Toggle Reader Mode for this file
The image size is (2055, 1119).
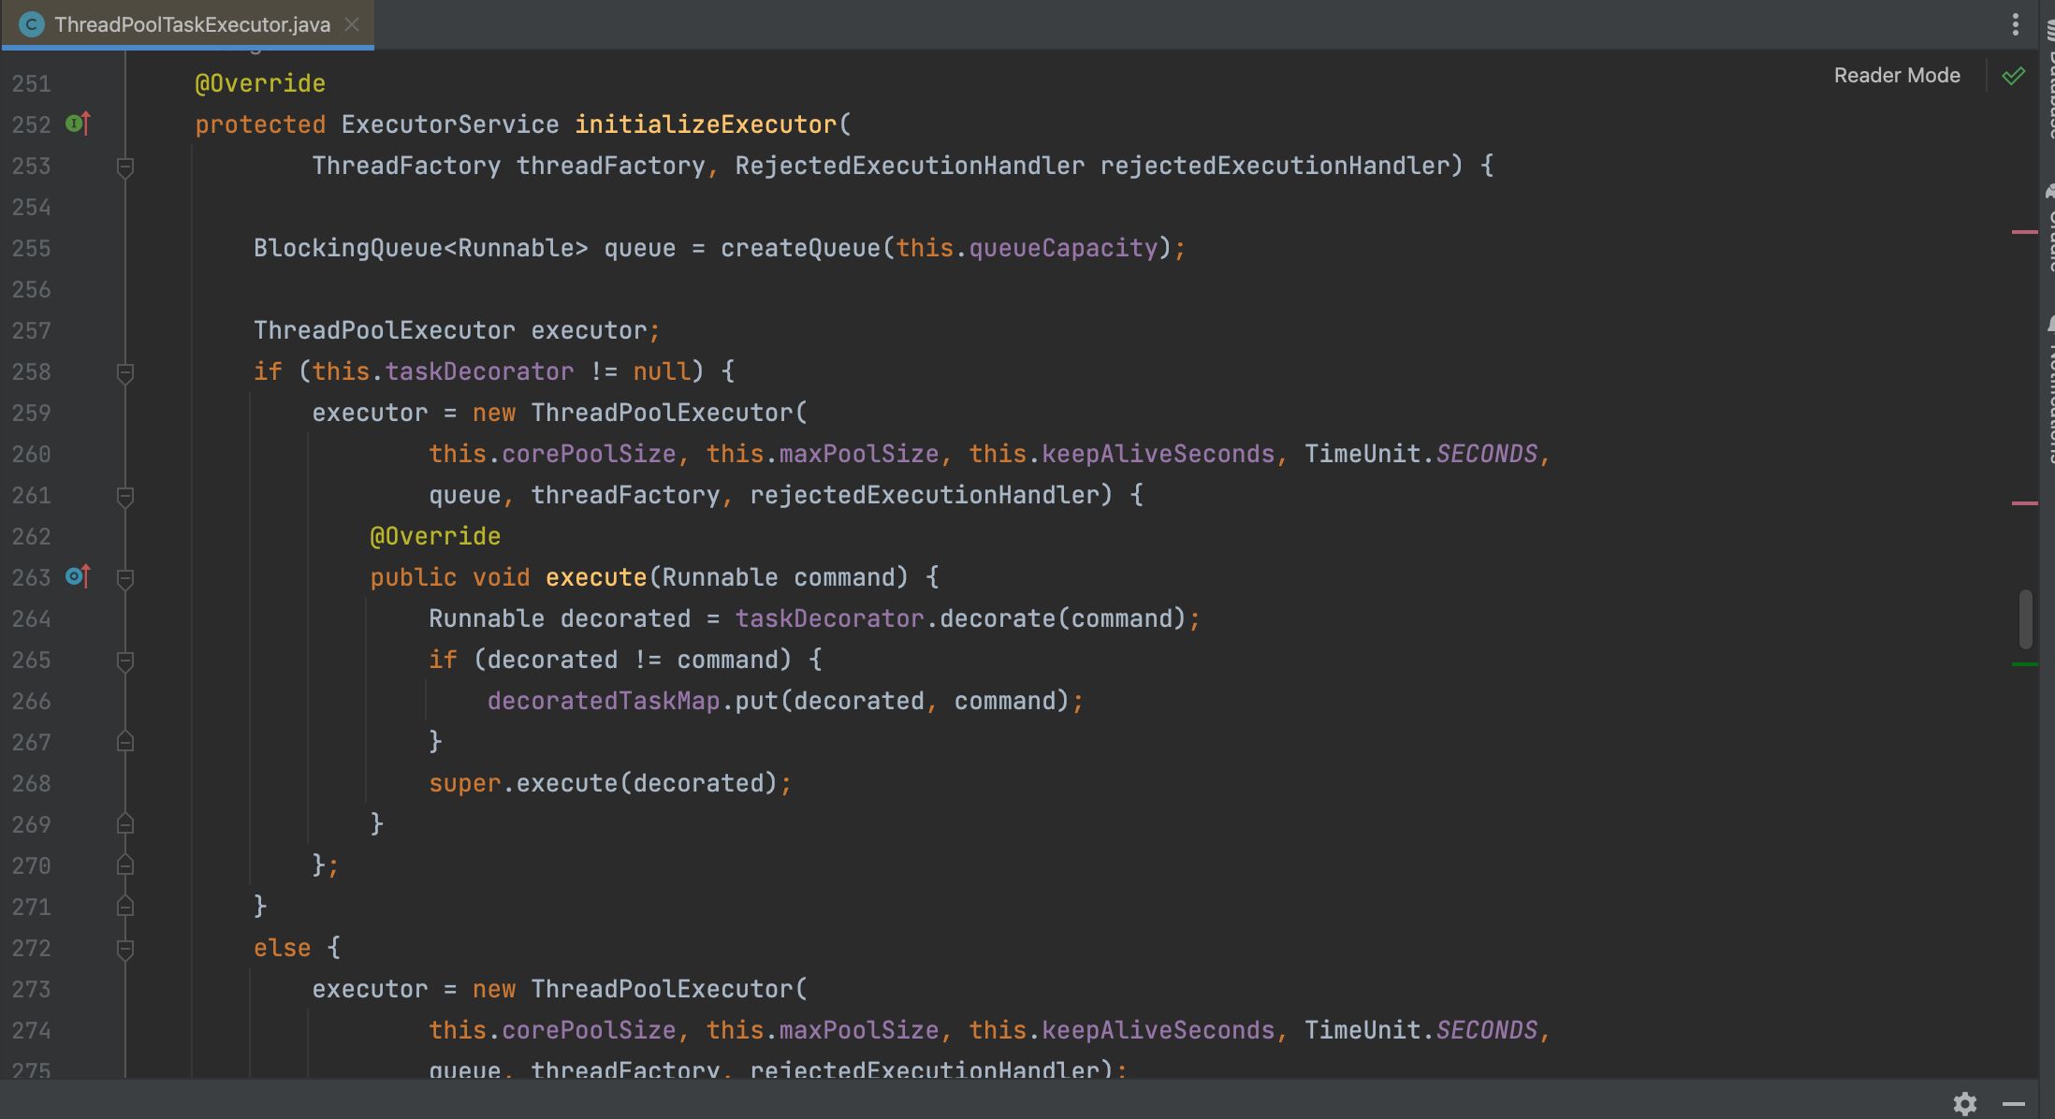click(x=1896, y=76)
